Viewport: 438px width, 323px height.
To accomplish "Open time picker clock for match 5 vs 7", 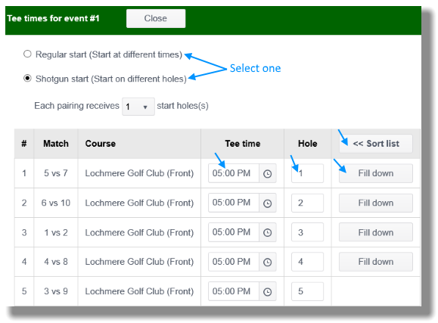I will click(x=267, y=173).
